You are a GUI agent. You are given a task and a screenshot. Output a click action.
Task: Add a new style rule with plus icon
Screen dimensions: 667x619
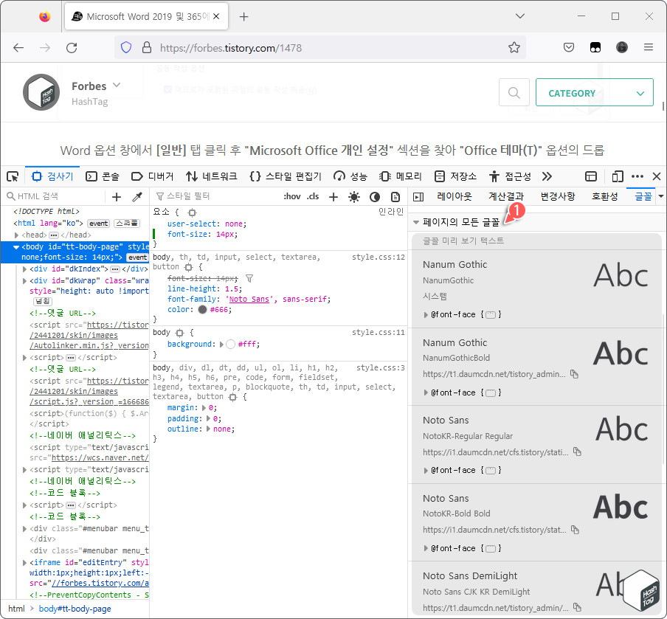(333, 196)
